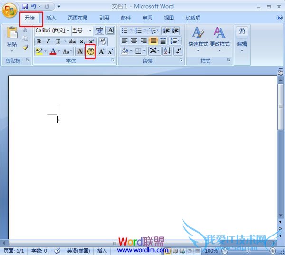Screen dimensions: 285x255
Task: Click the Redo arrow icon
Action: [47, 7]
